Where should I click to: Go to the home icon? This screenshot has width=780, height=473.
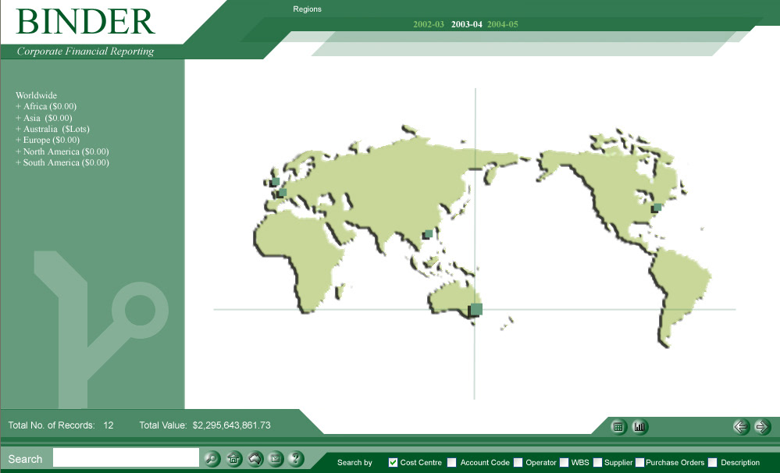(x=233, y=459)
